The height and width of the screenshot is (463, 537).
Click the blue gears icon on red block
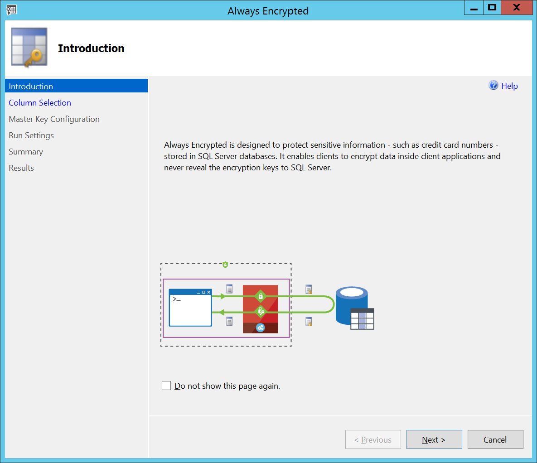[x=260, y=328]
